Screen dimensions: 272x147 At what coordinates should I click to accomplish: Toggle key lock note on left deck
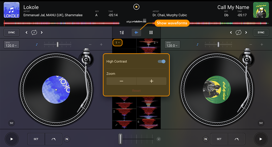click(37, 45)
